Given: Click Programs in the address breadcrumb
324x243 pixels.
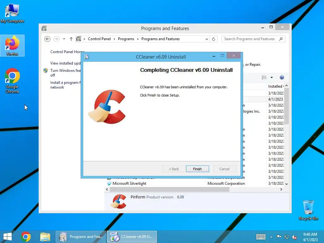Looking at the screenshot, I should [126, 39].
